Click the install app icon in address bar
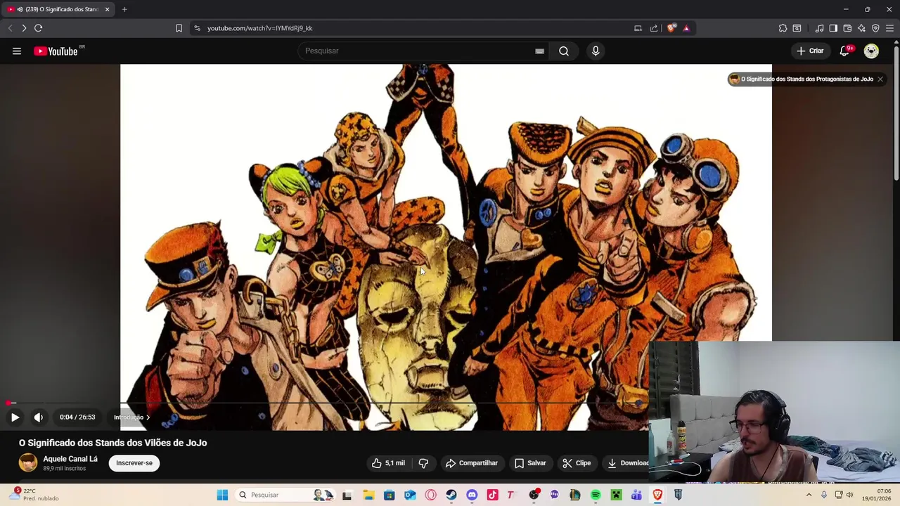The height and width of the screenshot is (506, 900). (638, 28)
